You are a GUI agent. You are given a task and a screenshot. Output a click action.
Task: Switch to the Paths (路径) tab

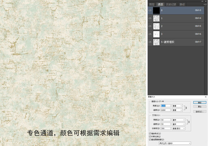tap(182, 4)
